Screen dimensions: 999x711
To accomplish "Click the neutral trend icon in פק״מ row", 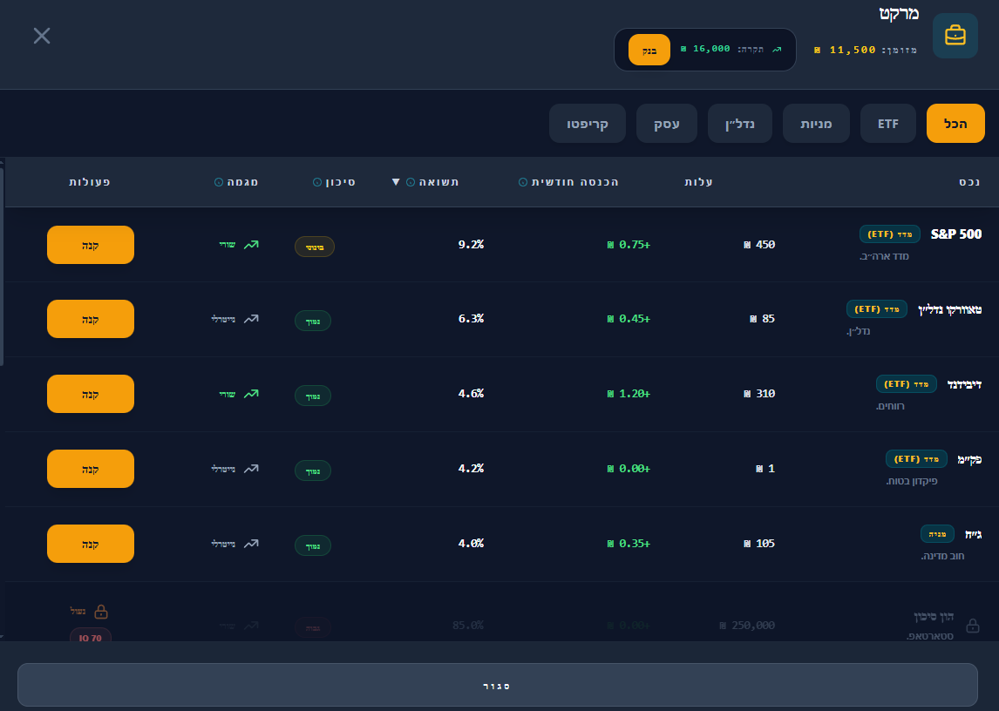I will tap(251, 469).
